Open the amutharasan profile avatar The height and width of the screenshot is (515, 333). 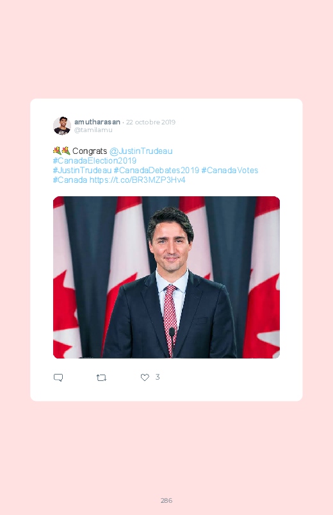pos(62,126)
